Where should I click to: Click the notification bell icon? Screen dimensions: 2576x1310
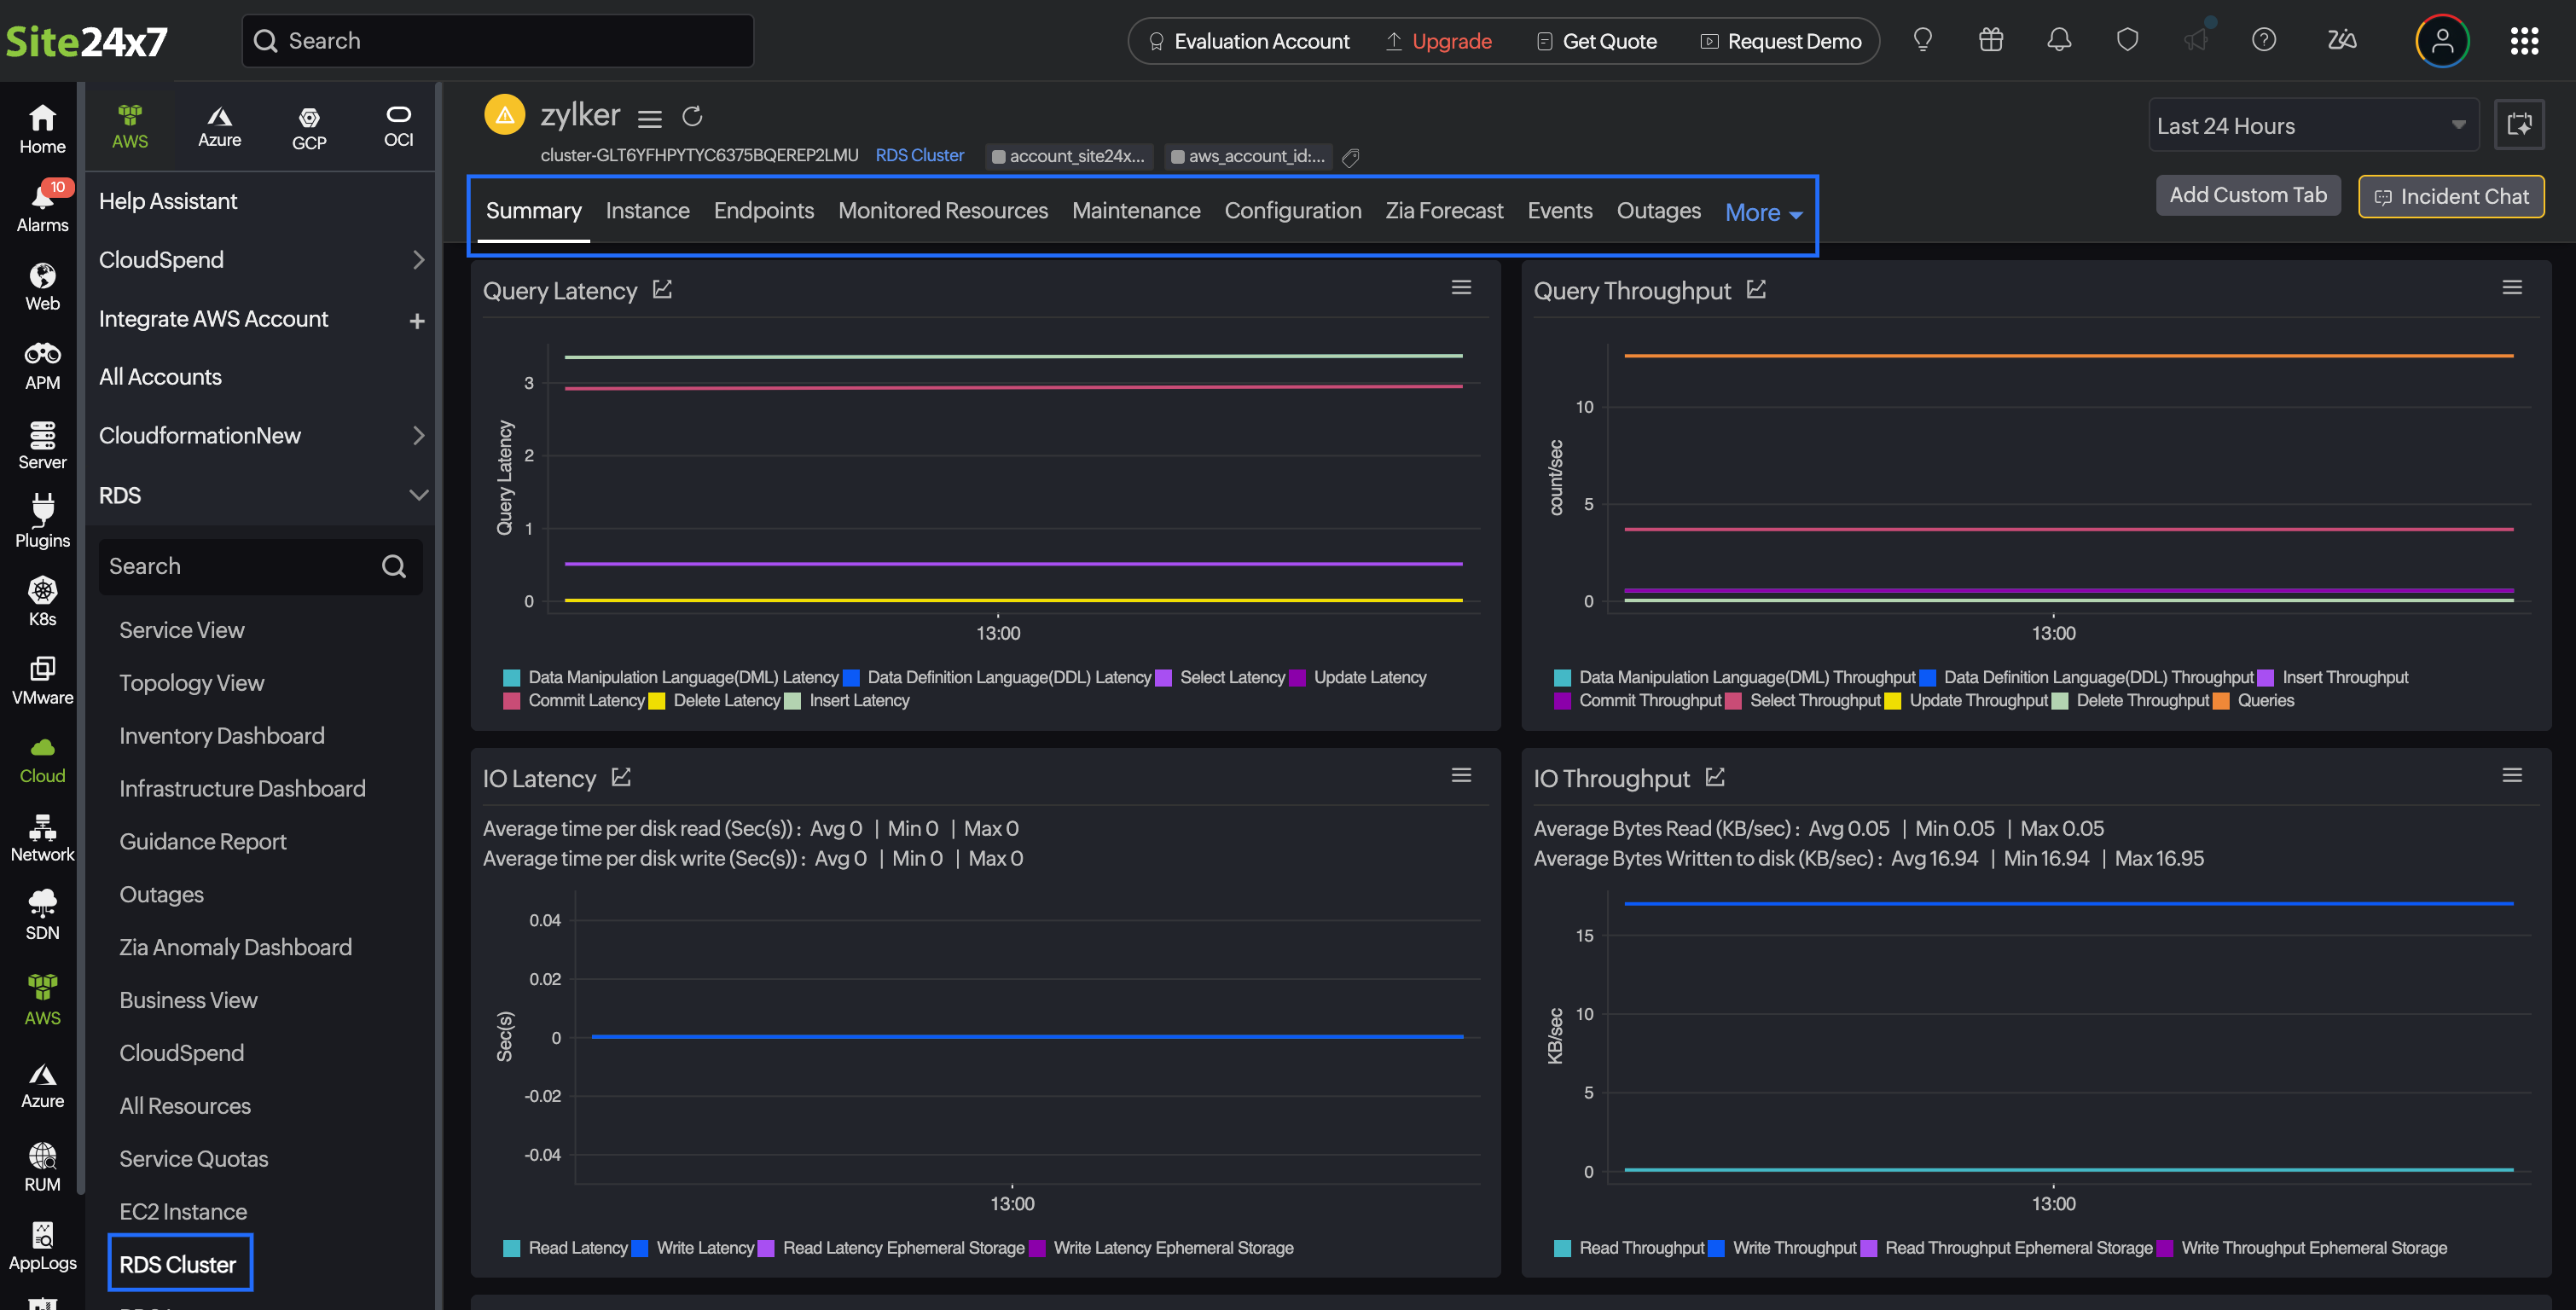click(x=2059, y=41)
